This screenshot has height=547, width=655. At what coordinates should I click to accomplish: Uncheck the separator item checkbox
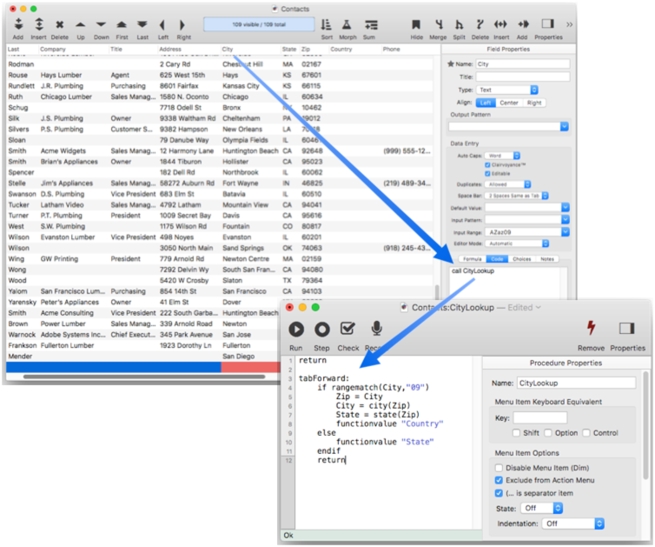tap(499, 493)
